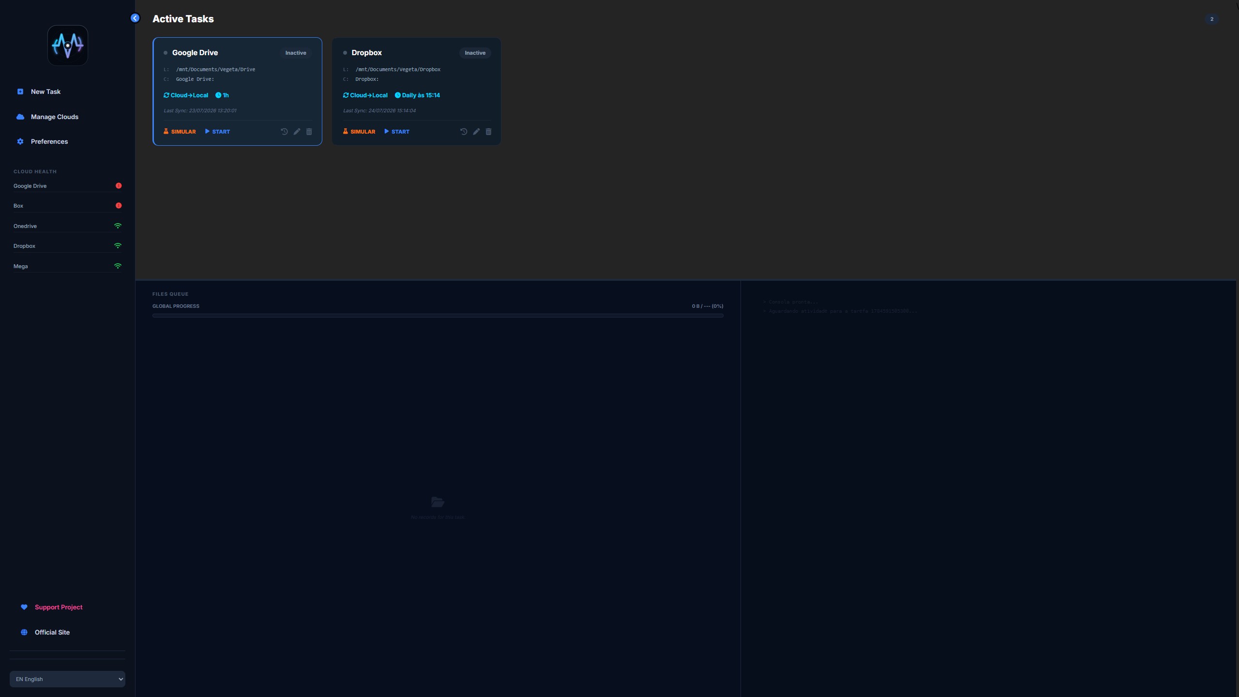Click the Files Queue label
This screenshot has height=697, width=1239.
[x=170, y=294]
